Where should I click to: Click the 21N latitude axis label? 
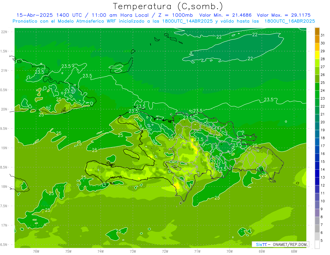pos(5,70)
